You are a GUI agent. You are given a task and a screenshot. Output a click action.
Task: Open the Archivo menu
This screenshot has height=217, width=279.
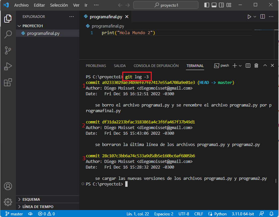21,5
